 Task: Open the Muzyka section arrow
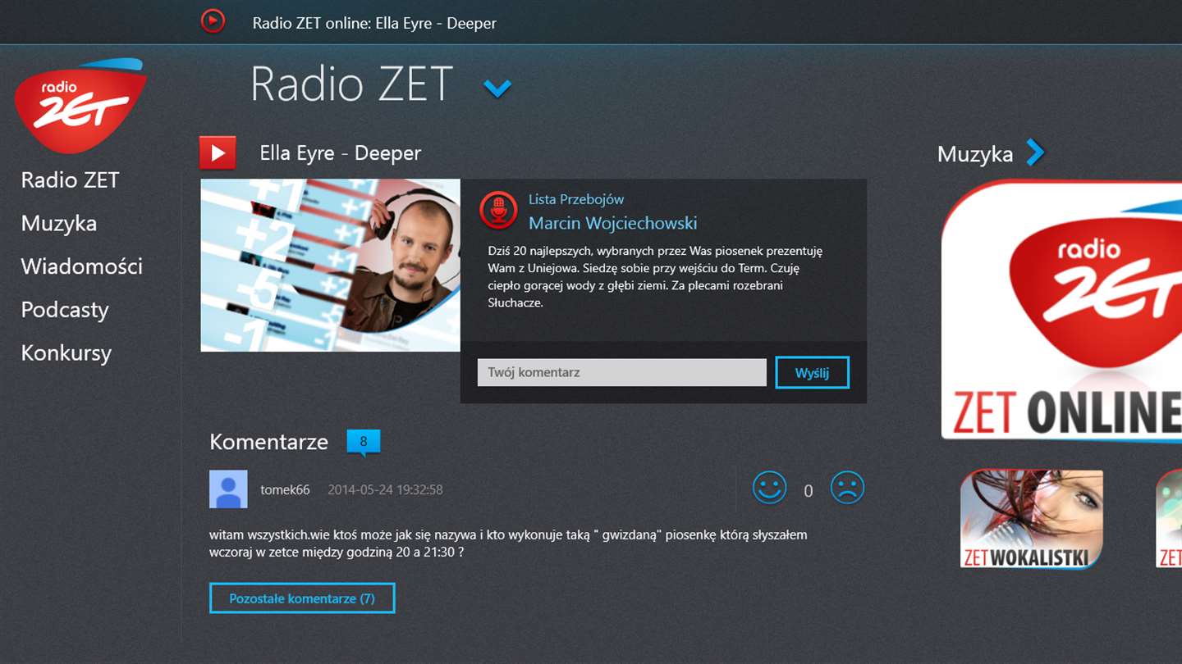pos(1035,152)
